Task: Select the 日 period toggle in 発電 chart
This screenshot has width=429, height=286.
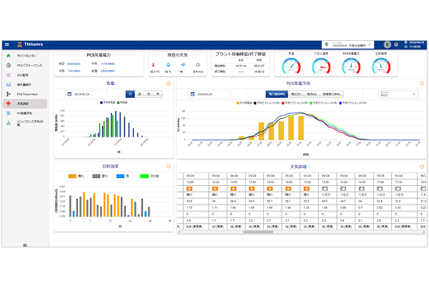Action: click(129, 94)
